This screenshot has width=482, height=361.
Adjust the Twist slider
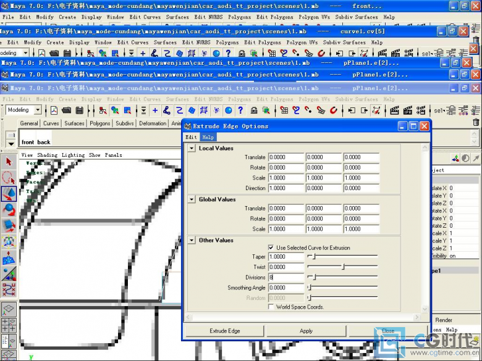point(342,267)
